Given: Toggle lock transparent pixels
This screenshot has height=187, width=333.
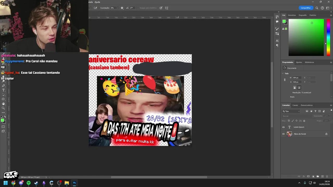Looking at the screenshot, I should pyautogui.click(x=289, y=121).
